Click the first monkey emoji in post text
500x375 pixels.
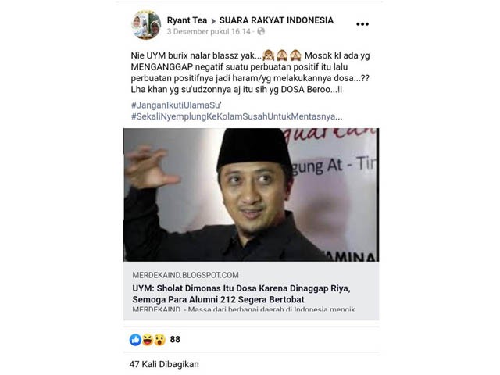coord(269,55)
